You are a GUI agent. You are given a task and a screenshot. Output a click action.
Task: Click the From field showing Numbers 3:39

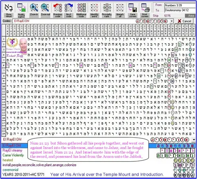point(180,5)
